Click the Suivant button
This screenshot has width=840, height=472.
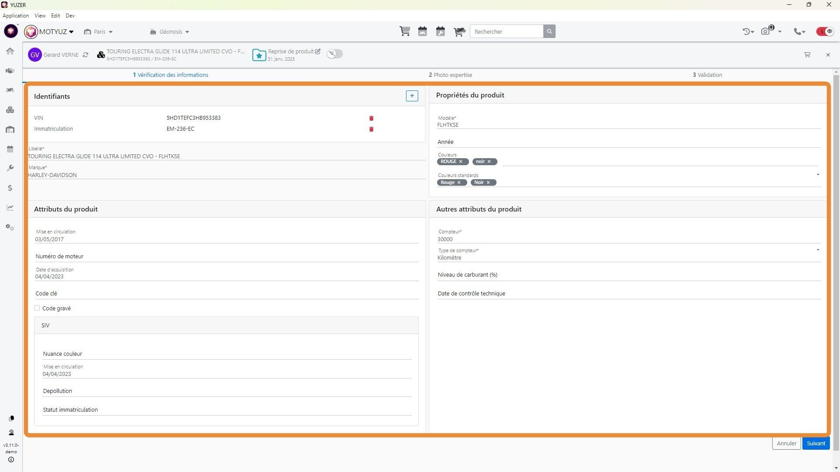point(815,443)
